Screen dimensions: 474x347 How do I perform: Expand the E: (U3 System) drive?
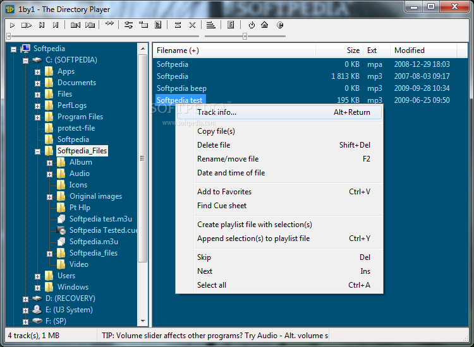(x=26, y=311)
